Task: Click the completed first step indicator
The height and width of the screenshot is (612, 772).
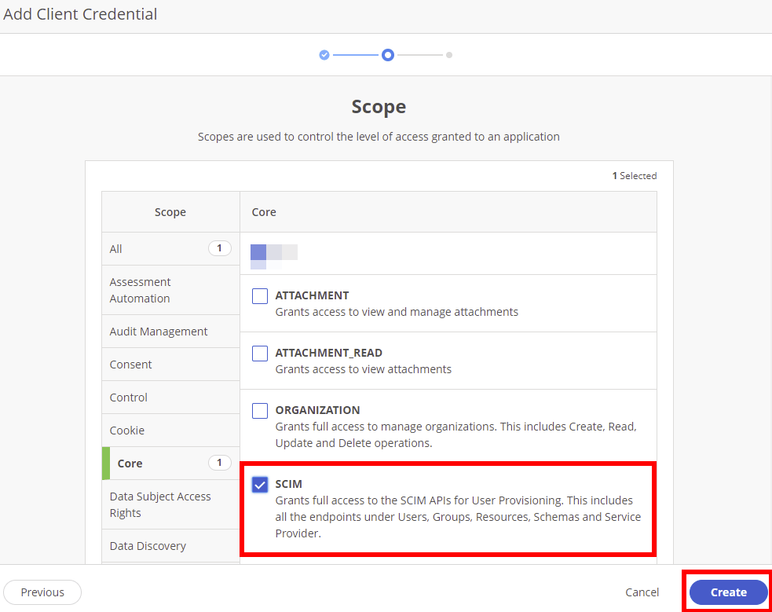Action: [x=324, y=55]
